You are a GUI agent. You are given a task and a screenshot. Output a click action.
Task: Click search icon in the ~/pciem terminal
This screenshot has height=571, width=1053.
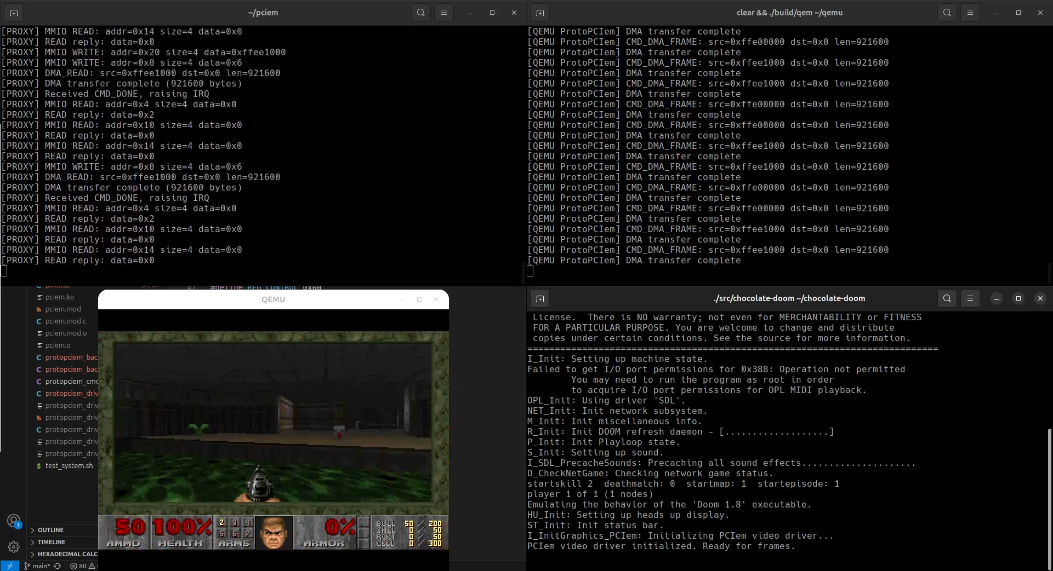(x=420, y=13)
